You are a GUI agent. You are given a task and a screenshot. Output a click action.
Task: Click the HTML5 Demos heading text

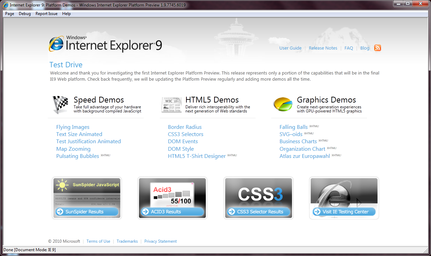point(212,100)
